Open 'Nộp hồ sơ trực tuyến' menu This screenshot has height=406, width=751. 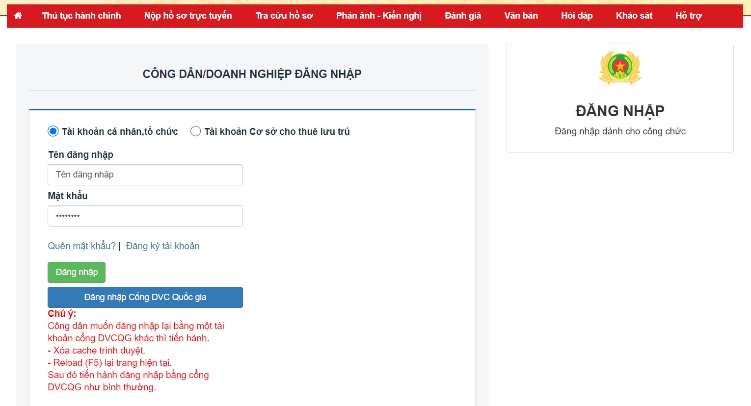point(188,16)
